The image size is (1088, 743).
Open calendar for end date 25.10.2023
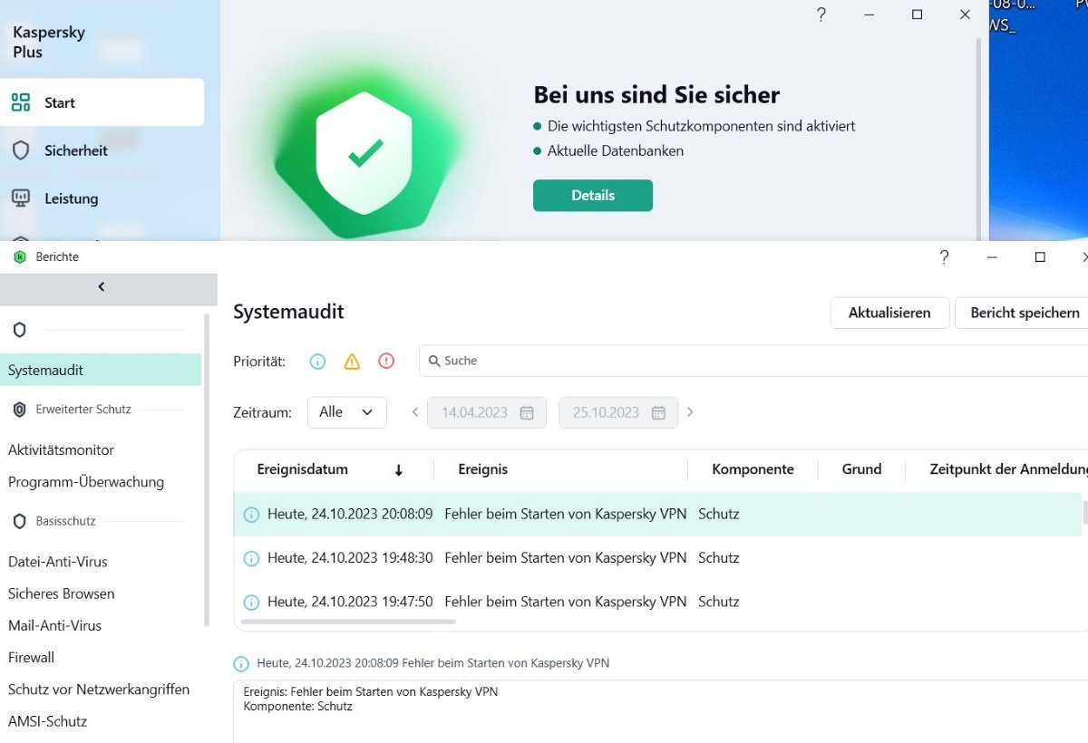(x=659, y=413)
